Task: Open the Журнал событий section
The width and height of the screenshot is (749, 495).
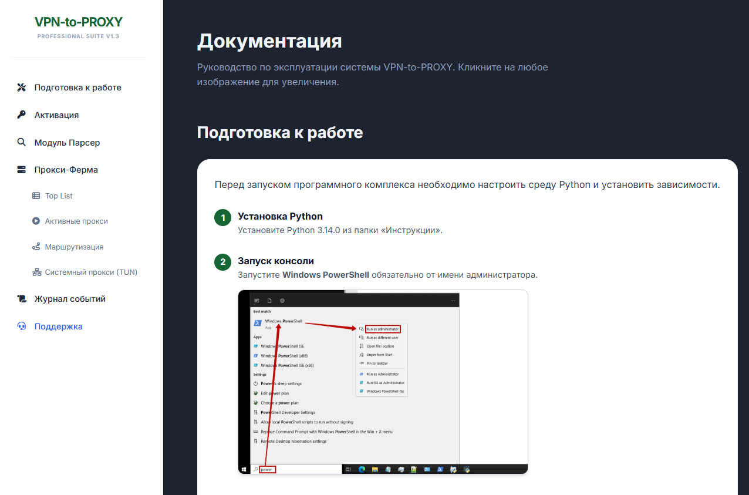Action: [x=70, y=299]
